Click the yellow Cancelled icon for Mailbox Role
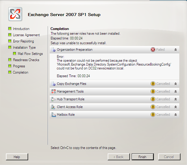The image size is (187, 165). tap(153, 114)
